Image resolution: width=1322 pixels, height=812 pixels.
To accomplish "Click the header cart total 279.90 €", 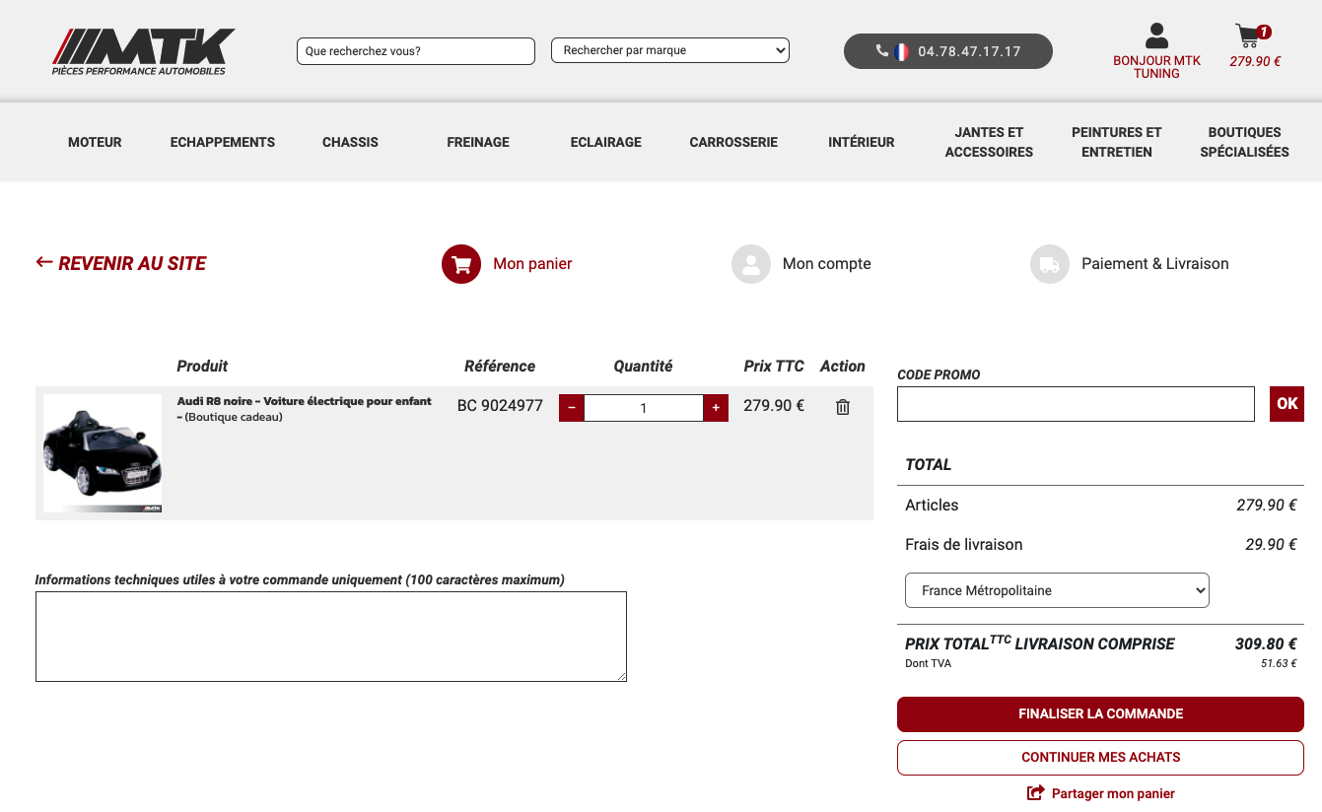I will (x=1255, y=61).
